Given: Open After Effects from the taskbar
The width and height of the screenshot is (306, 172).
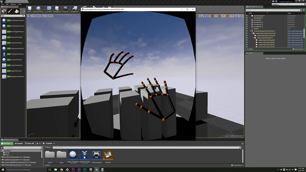Looking at the screenshot, I should click(x=79, y=170).
